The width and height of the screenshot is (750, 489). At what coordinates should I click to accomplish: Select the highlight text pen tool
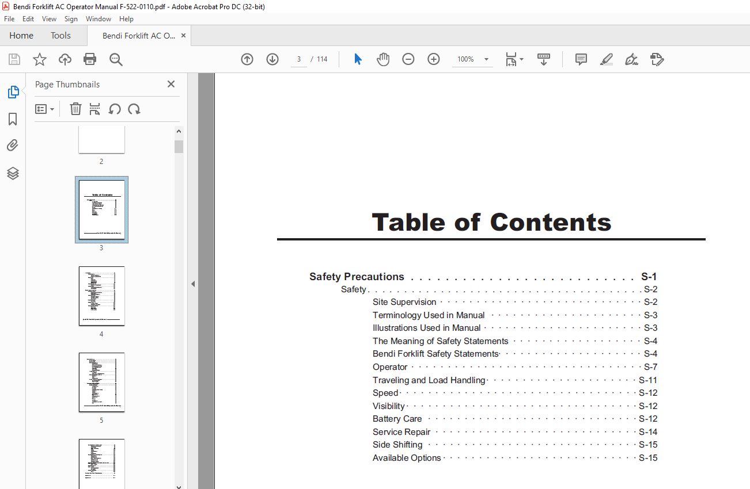point(606,59)
